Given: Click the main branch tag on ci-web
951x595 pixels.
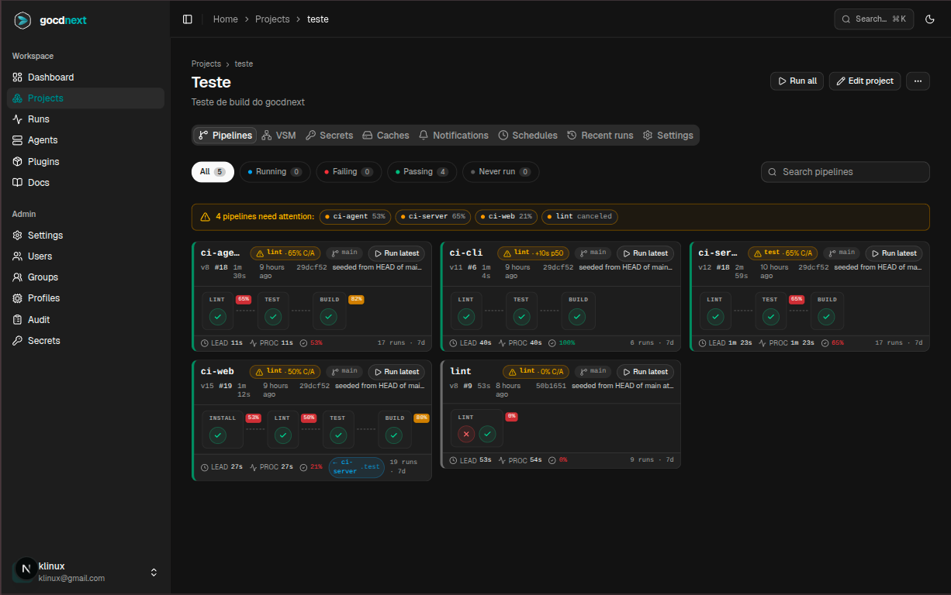Looking at the screenshot, I should click(x=344, y=372).
